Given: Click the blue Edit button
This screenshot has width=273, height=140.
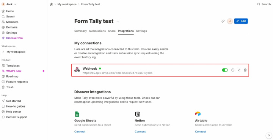Looking at the screenshot, I should pos(241,21).
